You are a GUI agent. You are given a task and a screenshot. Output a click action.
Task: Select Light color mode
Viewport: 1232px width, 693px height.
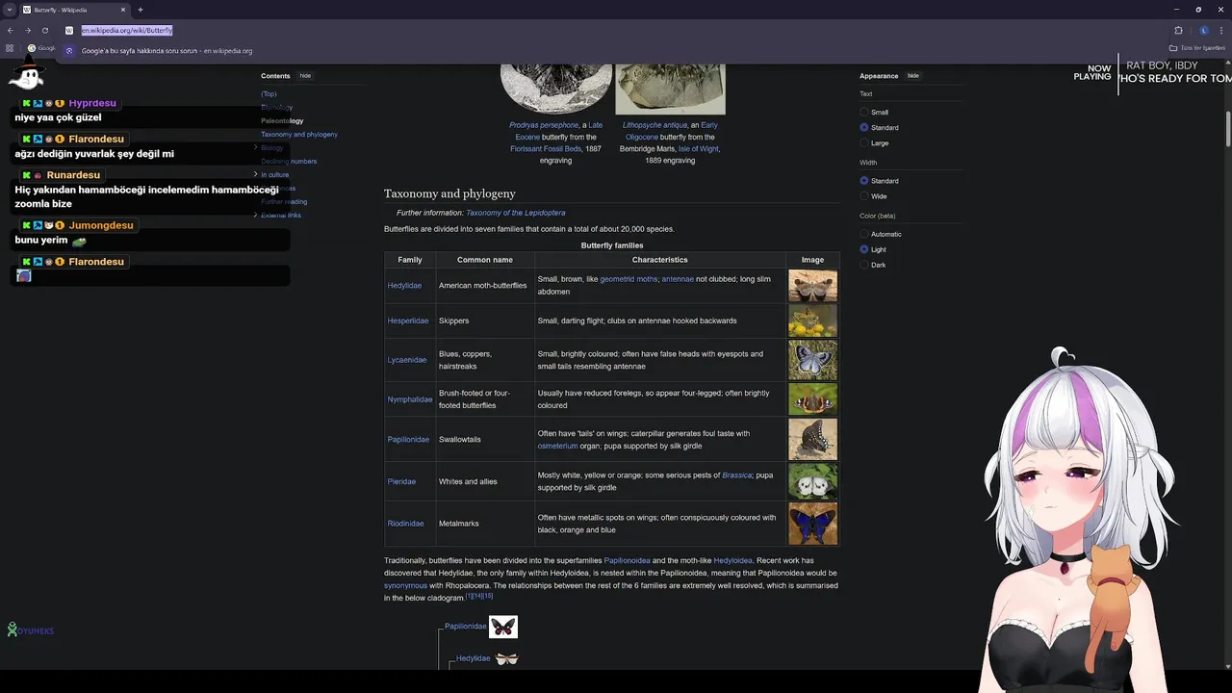pyautogui.click(x=864, y=249)
